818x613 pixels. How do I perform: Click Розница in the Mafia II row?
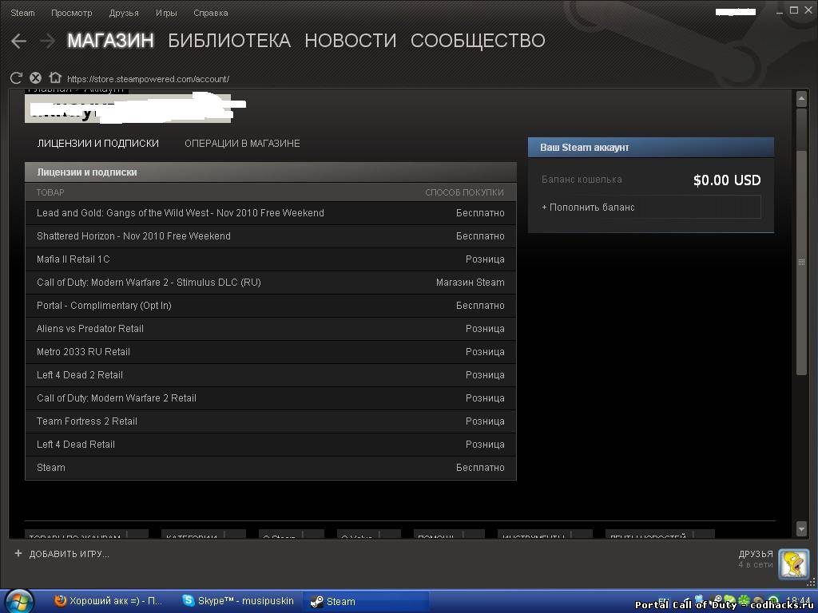tap(485, 259)
